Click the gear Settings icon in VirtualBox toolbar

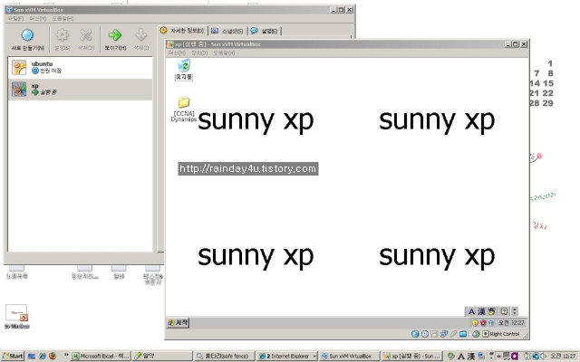coord(63,35)
